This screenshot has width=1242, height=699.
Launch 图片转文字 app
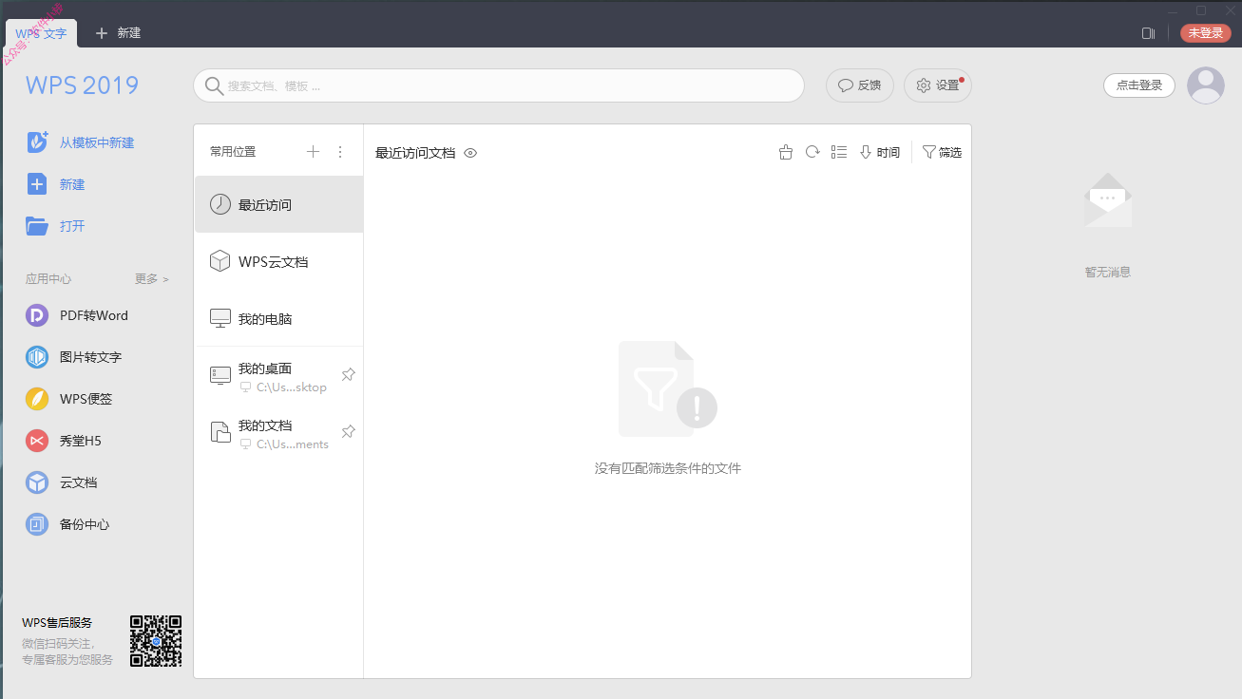(74, 357)
